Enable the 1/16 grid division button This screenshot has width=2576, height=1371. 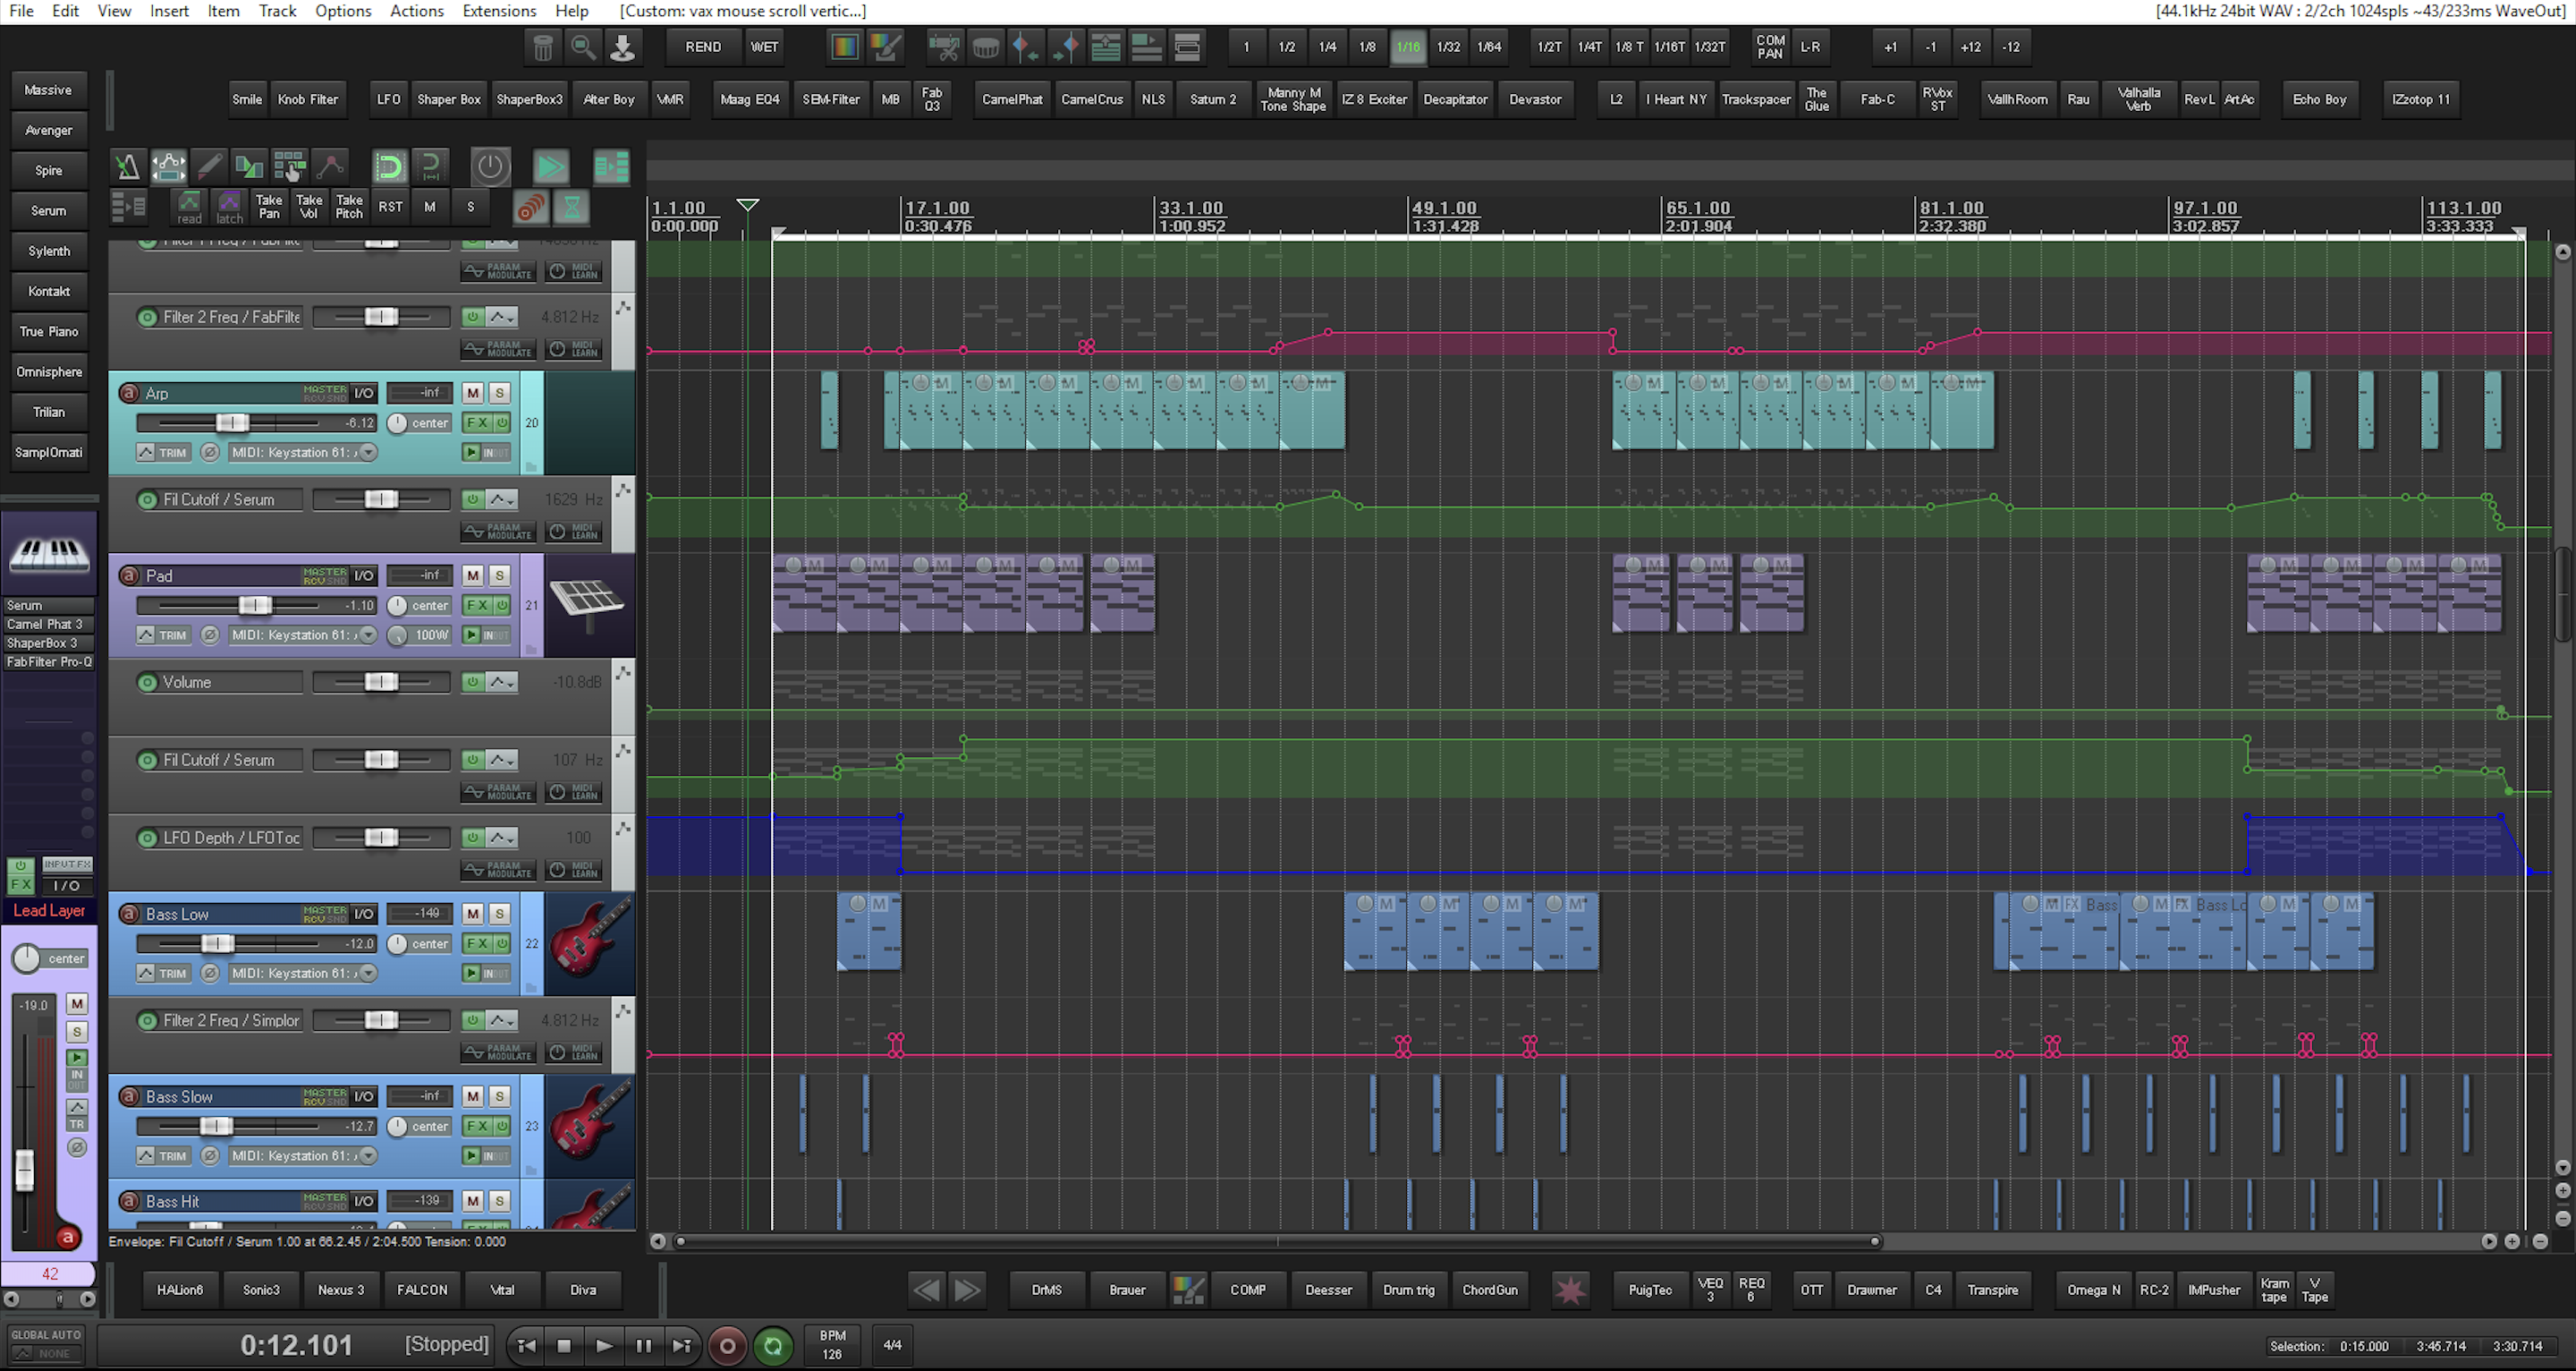1408,47
